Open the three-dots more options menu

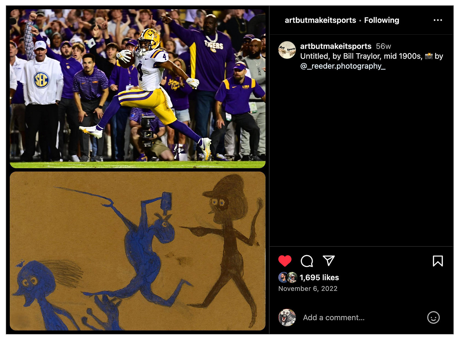click(438, 20)
